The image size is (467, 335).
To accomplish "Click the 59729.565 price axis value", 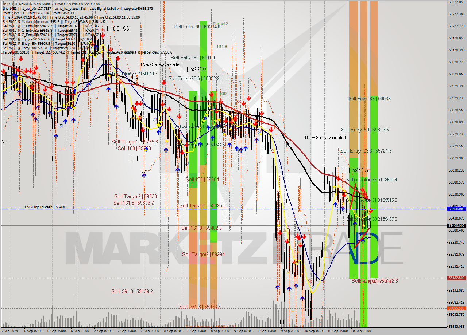I will [456, 146].
